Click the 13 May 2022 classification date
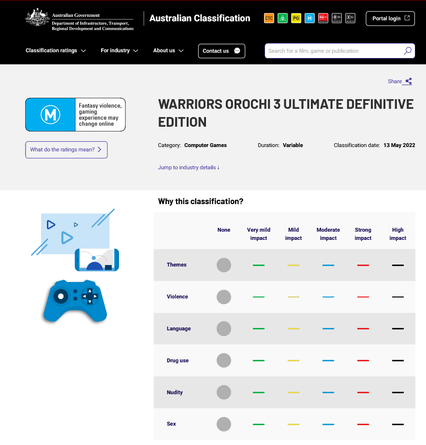The image size is (426, 445). pyautogui.click(x=399, y=145)
